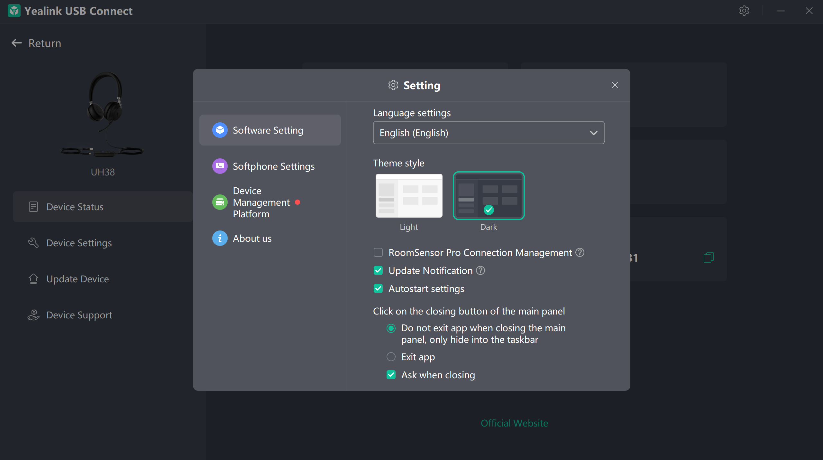Viewport: 823px width, 460px height.
Task: Select the Exit app radio option
Action: [391, 357]
